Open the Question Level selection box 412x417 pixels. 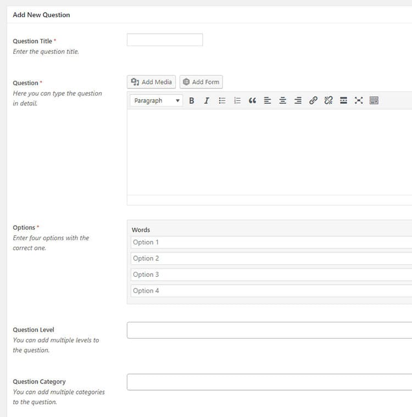(269, 330)
